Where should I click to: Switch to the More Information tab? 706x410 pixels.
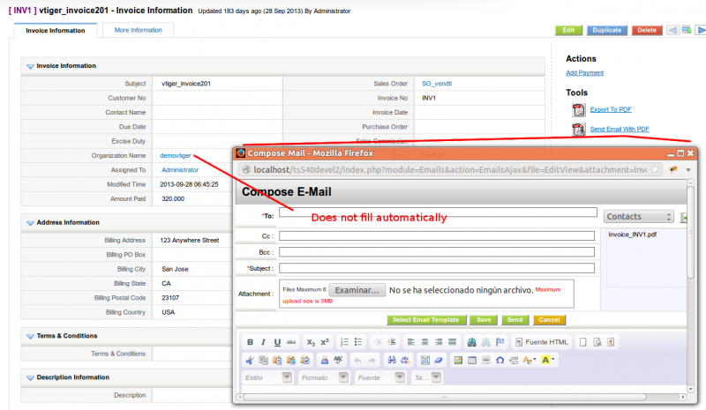point(138,30)
